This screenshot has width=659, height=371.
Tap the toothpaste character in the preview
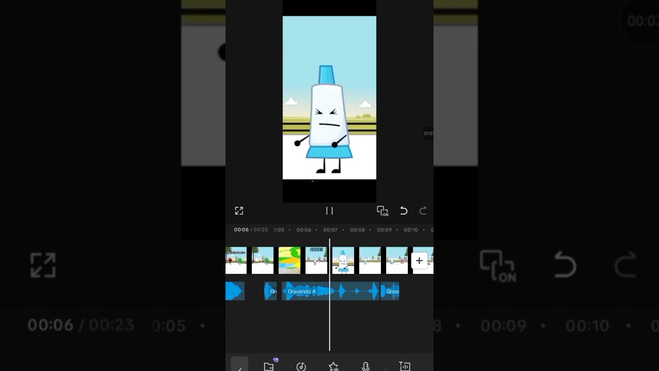point(328,120)
